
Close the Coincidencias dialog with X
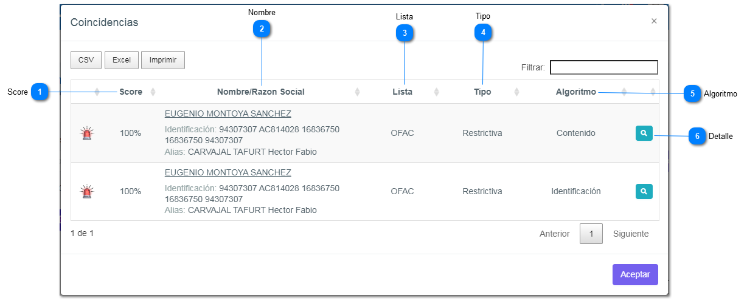coord(654,21)
